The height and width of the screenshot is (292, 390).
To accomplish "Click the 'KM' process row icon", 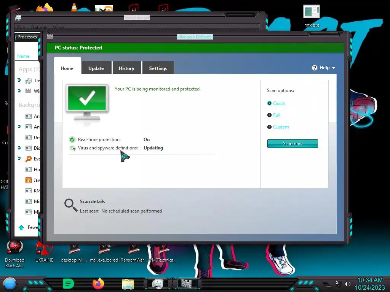I will 29,191.
